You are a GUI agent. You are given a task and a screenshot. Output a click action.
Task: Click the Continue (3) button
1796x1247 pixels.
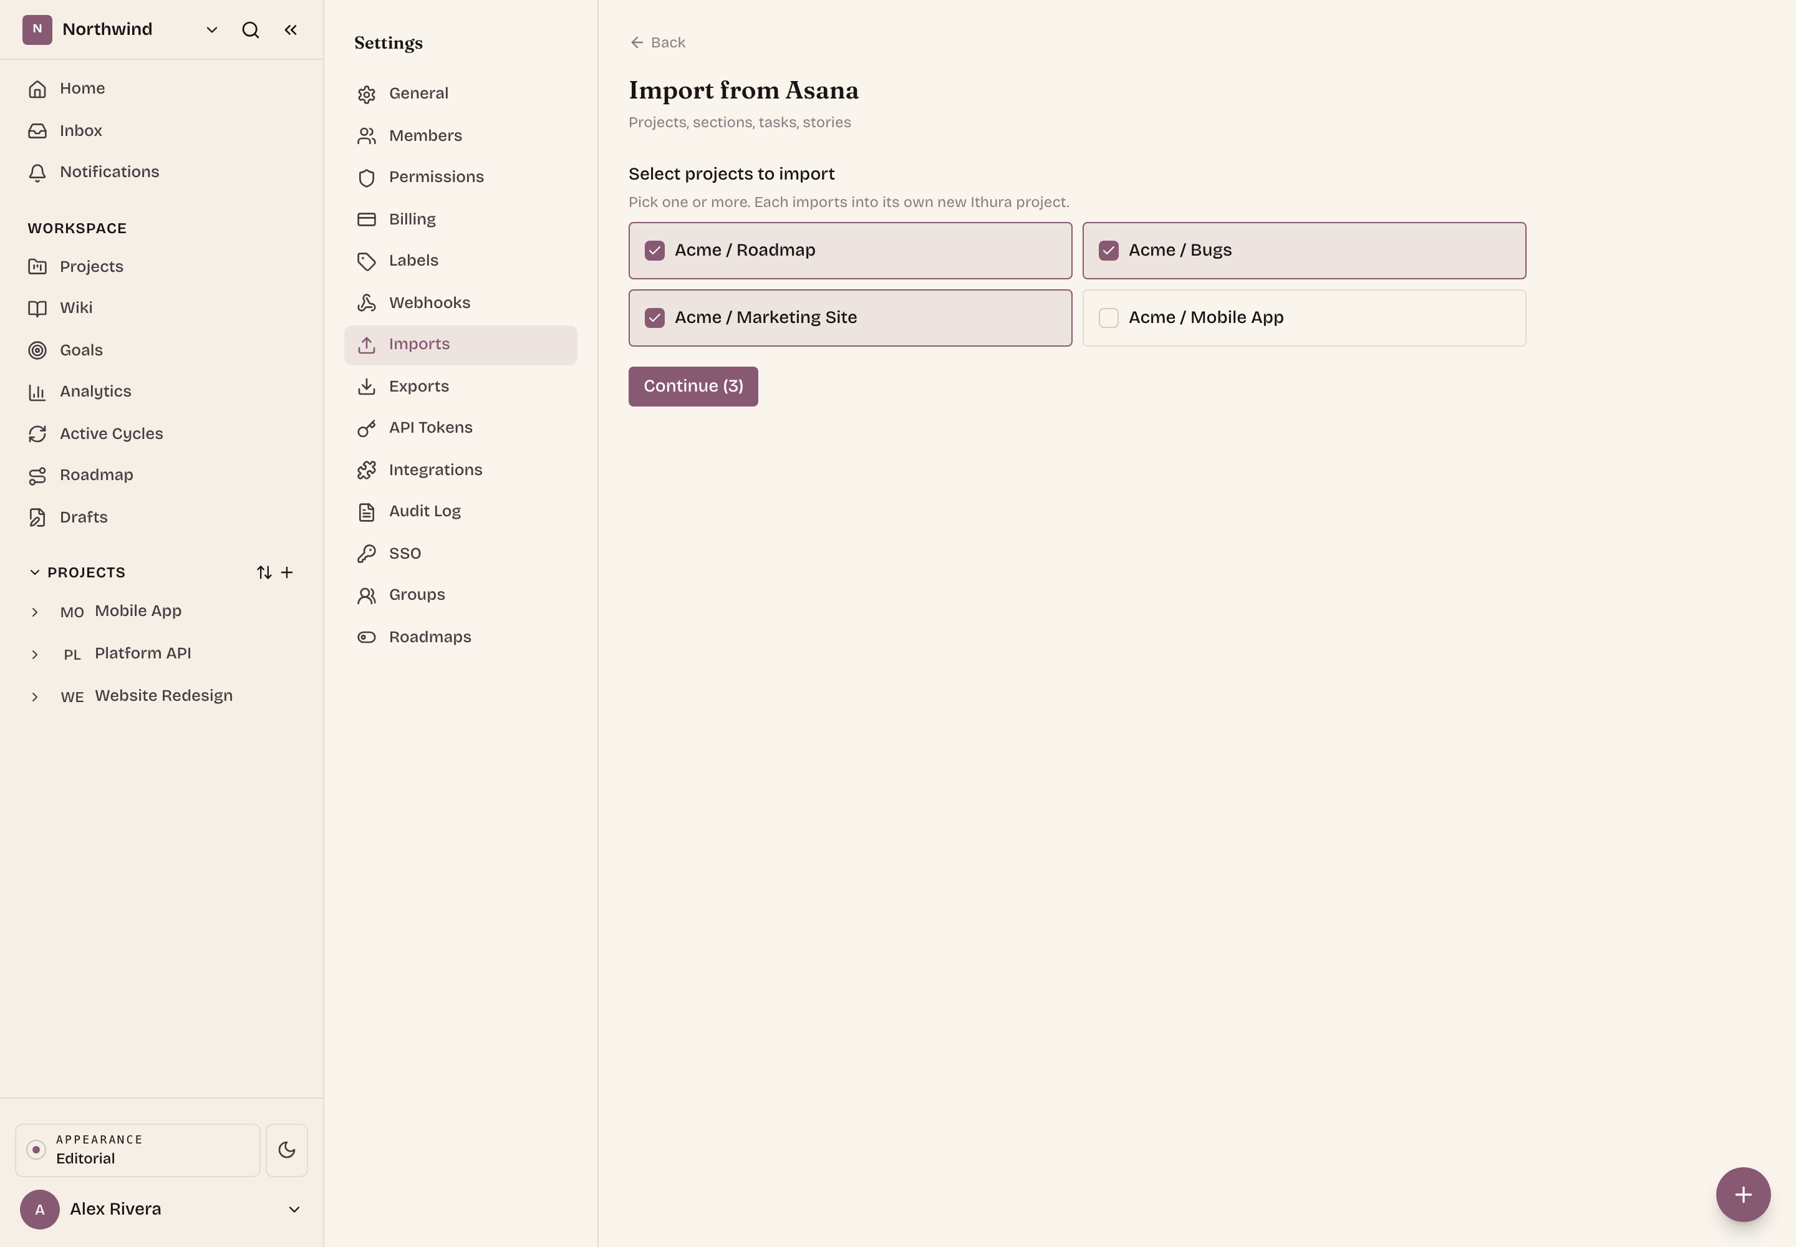pos(692,386)
